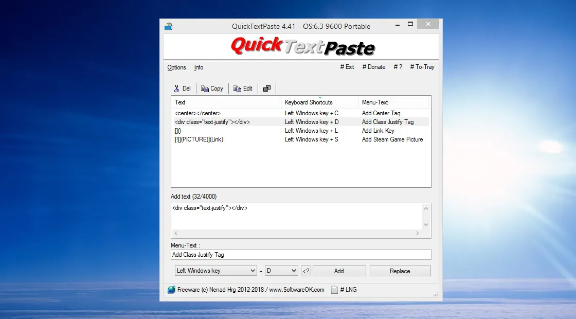Image resolution: width=576 pixels, height=319 pixels.
Task: Select the <div class="text-justify"></div> list row
Action: (x=301, y=122)
